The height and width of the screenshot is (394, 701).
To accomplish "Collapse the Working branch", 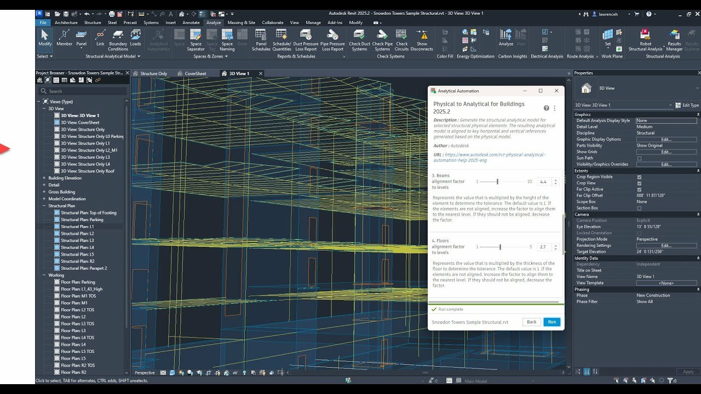I will 44,275.
